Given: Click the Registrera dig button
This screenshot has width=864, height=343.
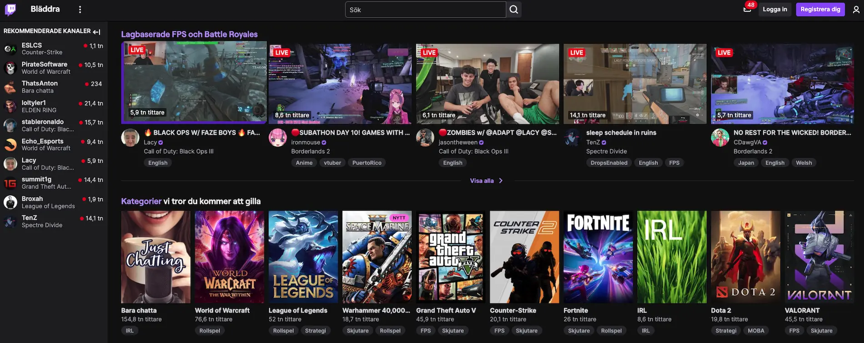Looking at the screenshot, I should point(820,9).
